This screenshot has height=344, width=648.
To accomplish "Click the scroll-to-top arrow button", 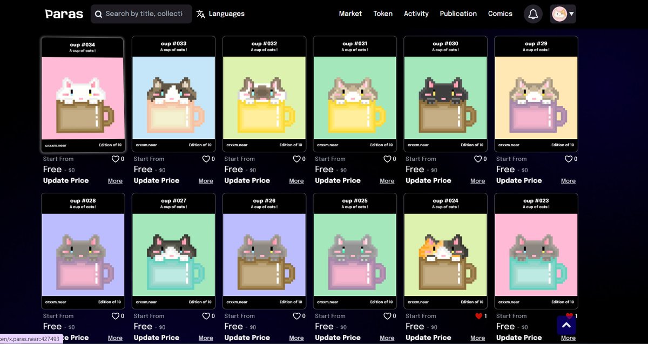I will tap(566, 325).
